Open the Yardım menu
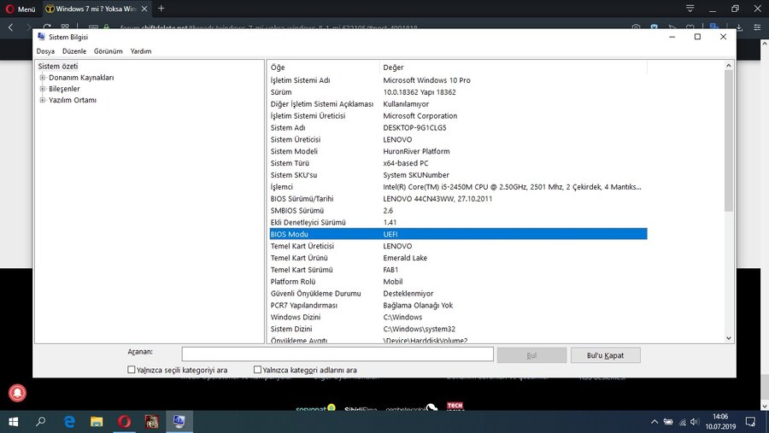 tap(141, 51)
